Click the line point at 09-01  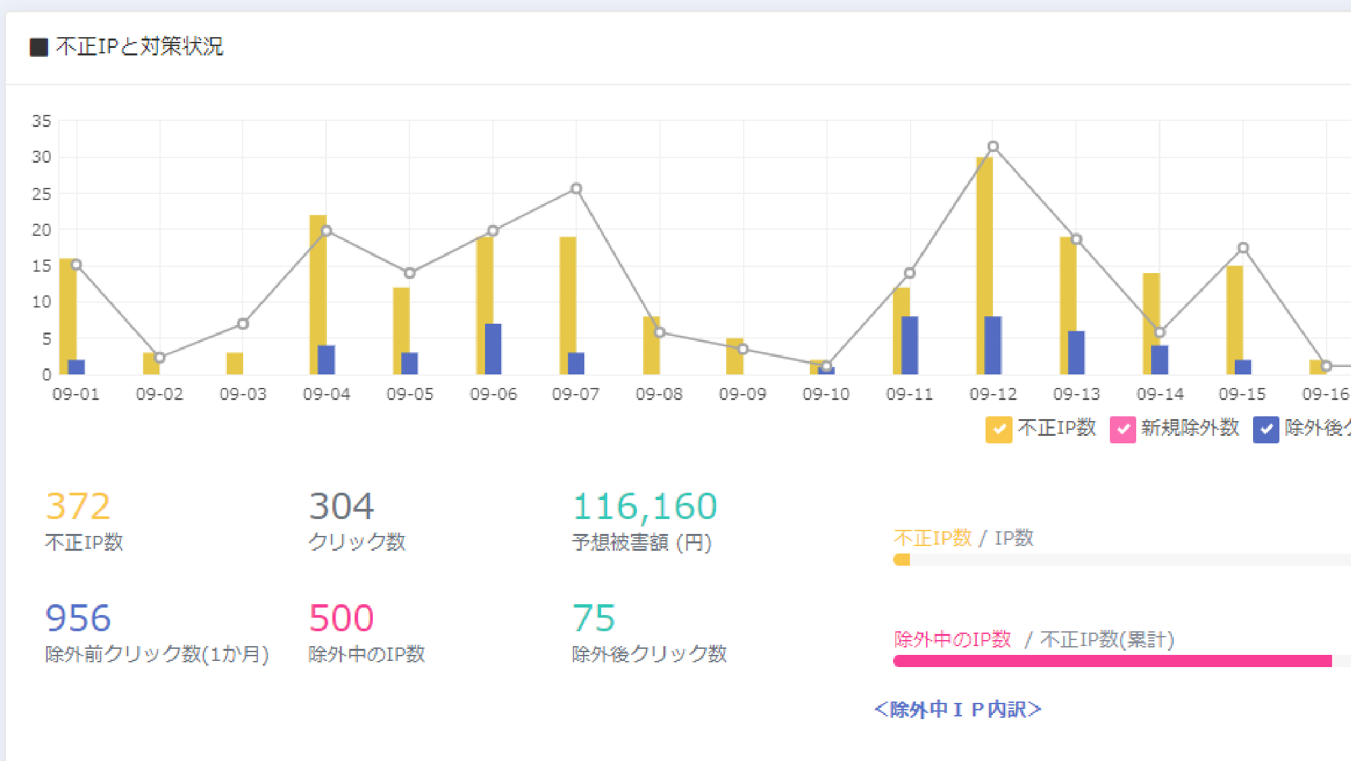click(76, 265)
